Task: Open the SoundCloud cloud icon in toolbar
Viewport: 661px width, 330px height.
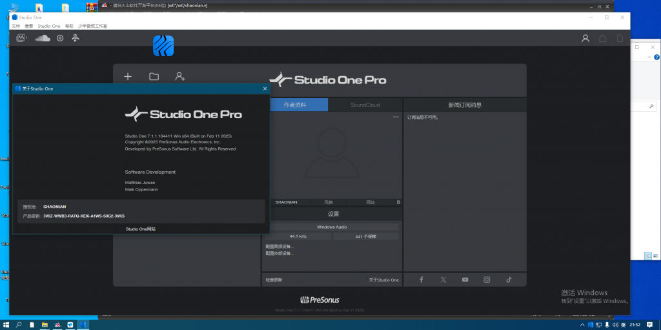Action: pos(42,38)
